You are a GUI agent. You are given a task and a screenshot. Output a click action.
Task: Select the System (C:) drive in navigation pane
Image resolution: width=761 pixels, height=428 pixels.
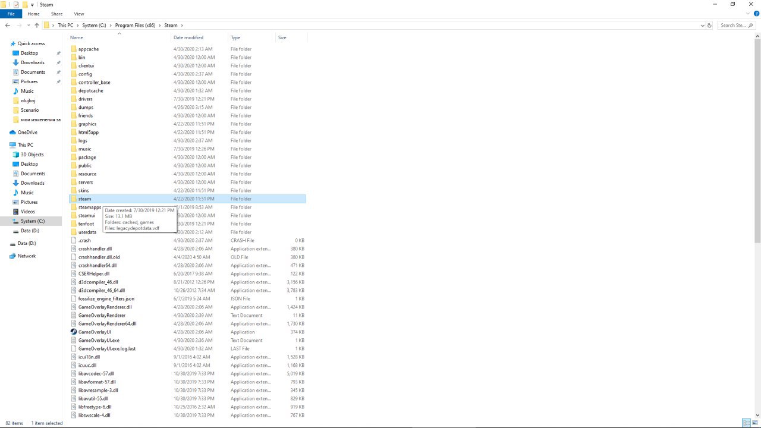point(33,221)
